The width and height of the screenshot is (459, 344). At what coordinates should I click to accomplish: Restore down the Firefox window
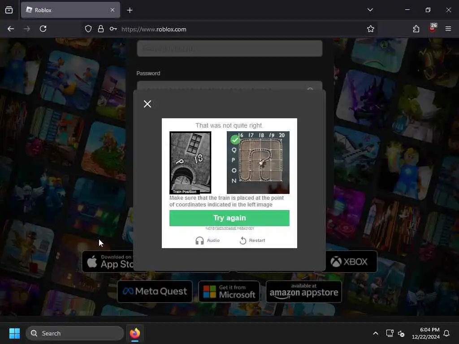pyautogui.click(x=428, y=10)
